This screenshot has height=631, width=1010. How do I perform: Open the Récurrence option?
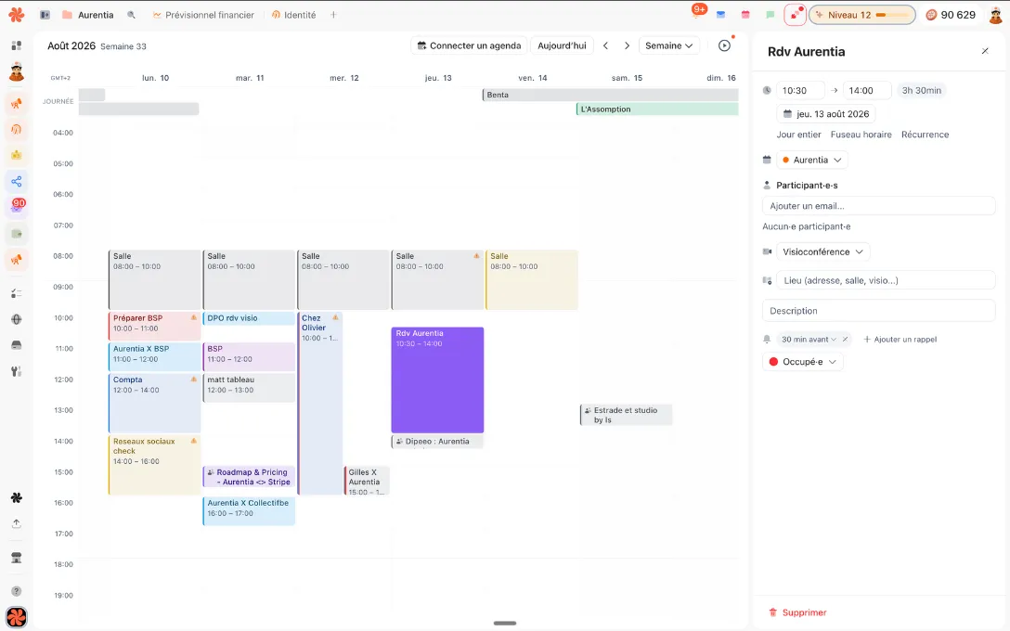coord(925,135)
